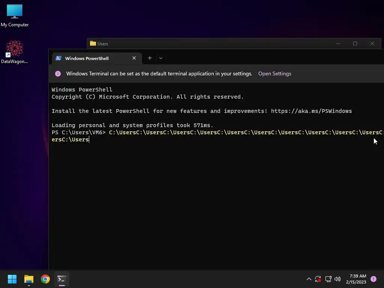Select the Windows PowerShell tab
This screenshot has height=288, width=384.
(97, 58)
